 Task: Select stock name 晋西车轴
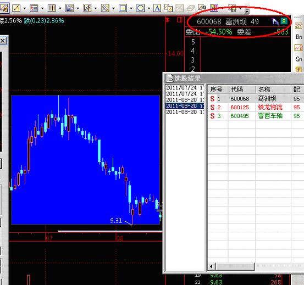point(270,116)
